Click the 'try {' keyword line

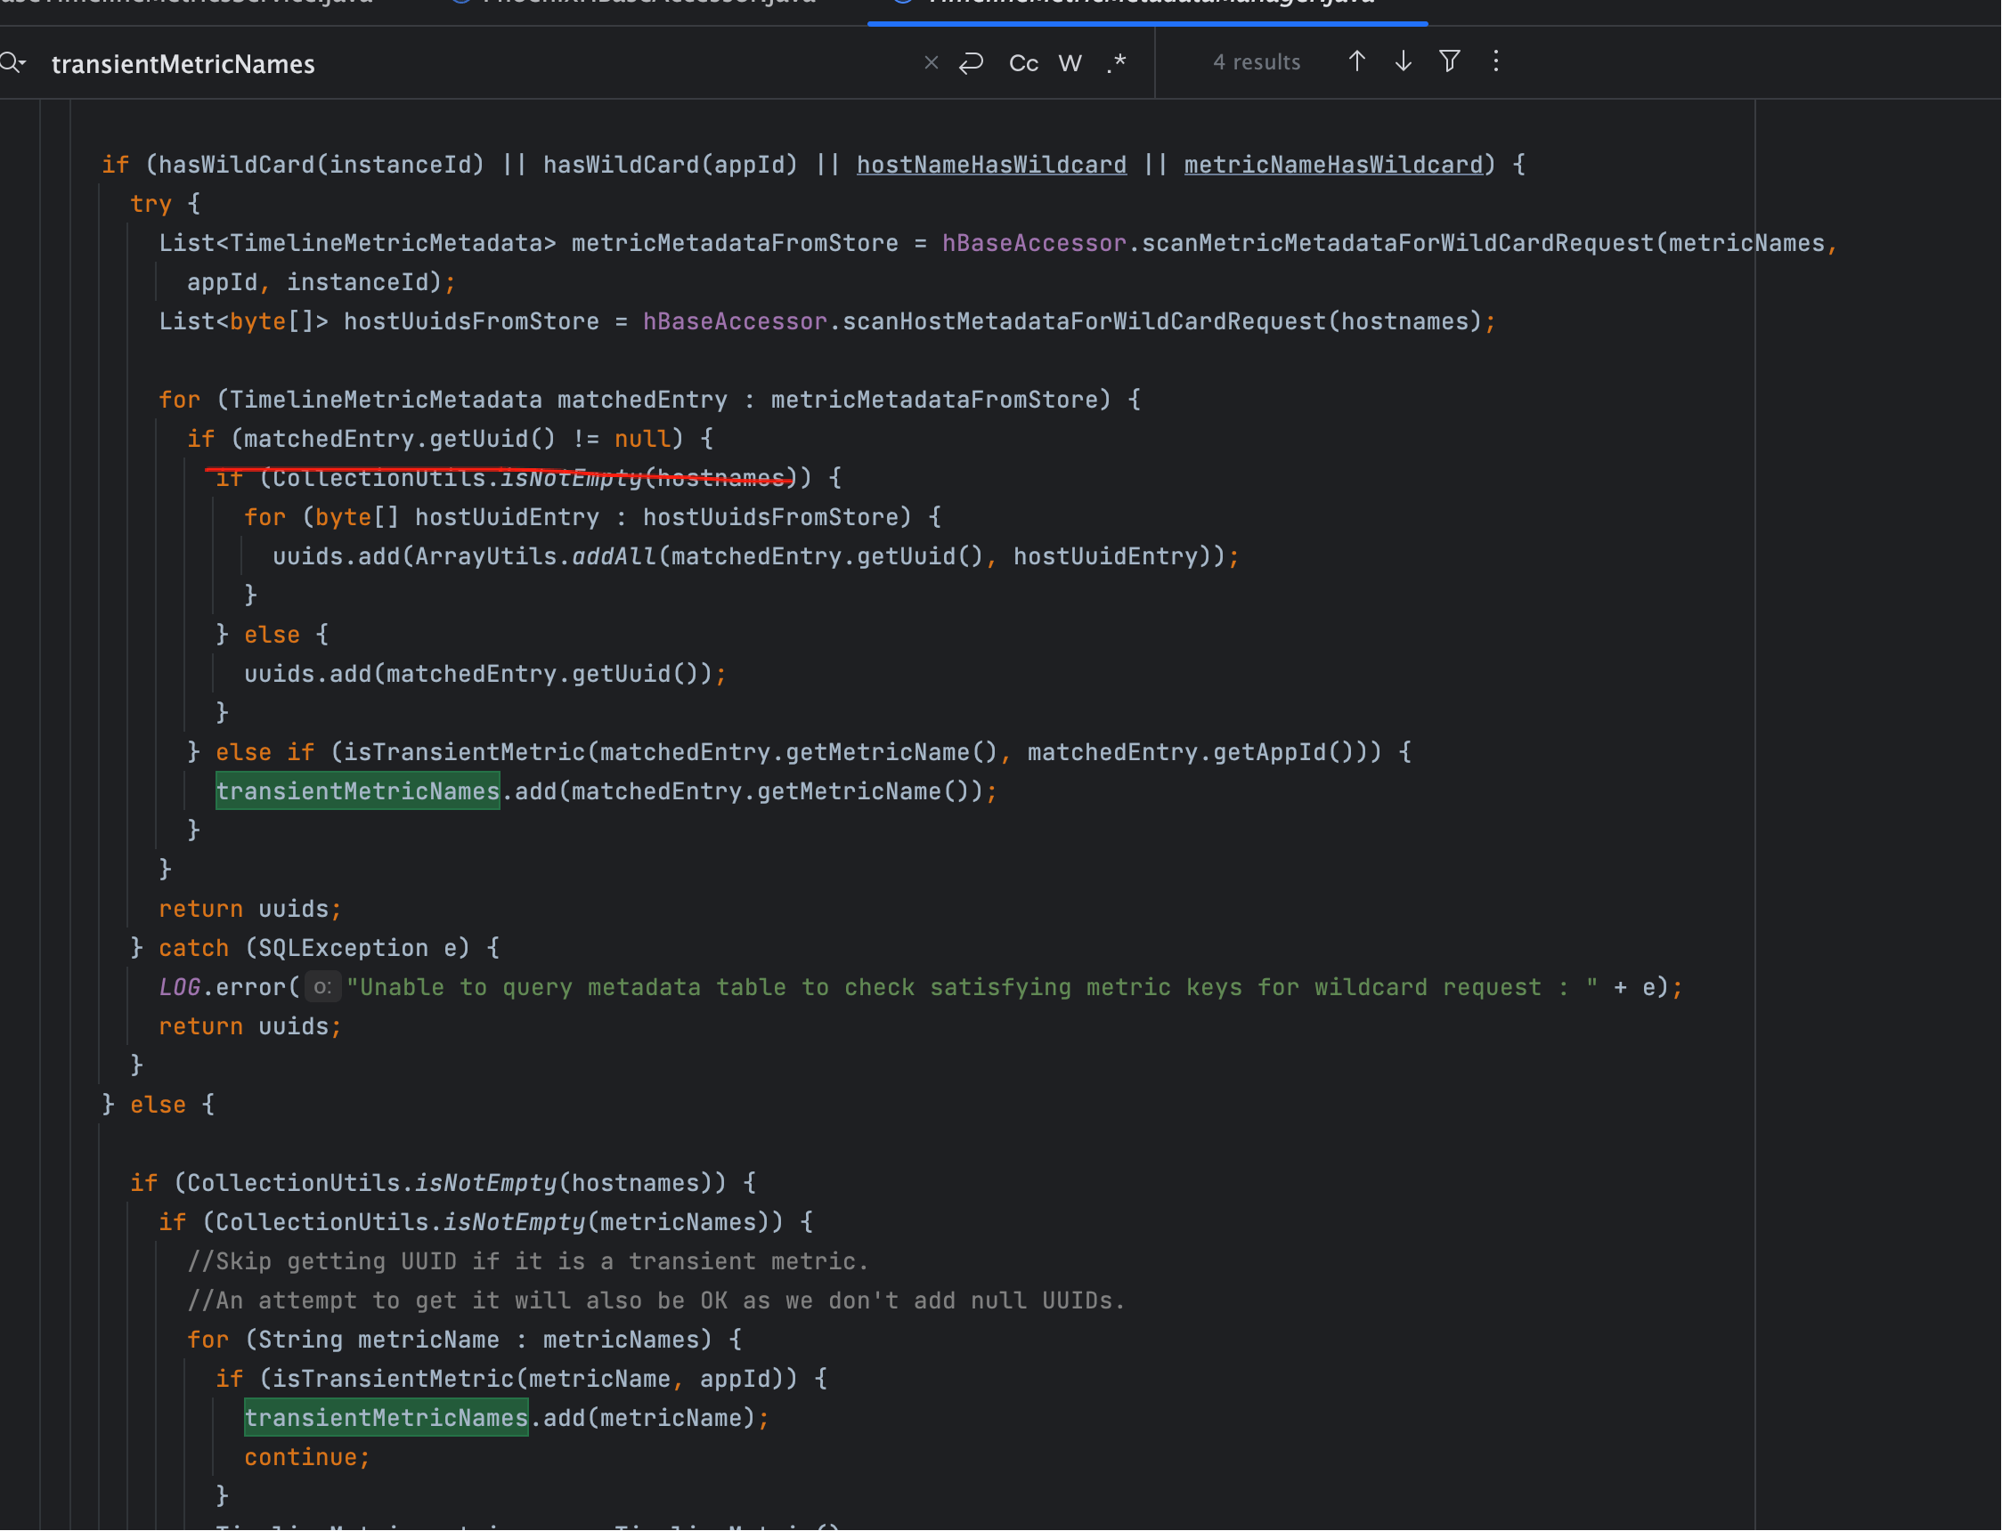click(165, 204)
